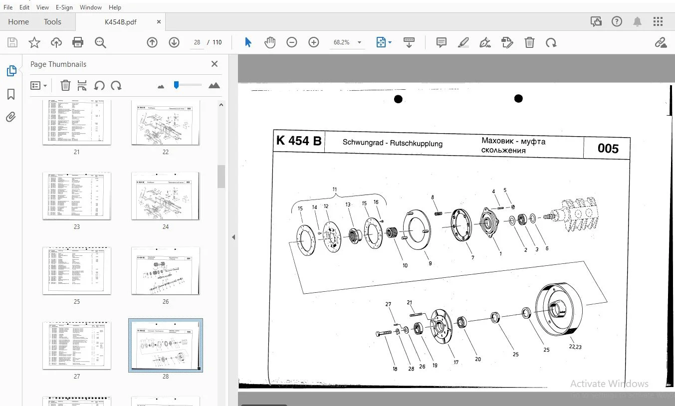Click the page number input field
The image size is (675, 406).
(x=197, y=43)
